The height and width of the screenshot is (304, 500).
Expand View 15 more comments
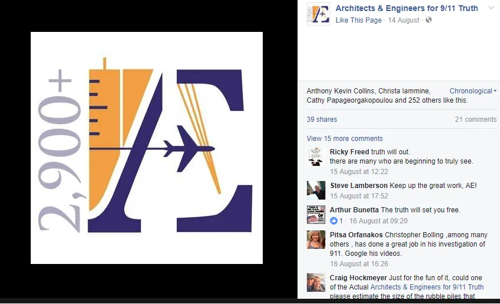pyautogui.click(x=345, y=139)
